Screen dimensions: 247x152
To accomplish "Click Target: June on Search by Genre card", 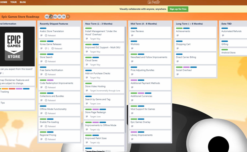I will [95, 104].
